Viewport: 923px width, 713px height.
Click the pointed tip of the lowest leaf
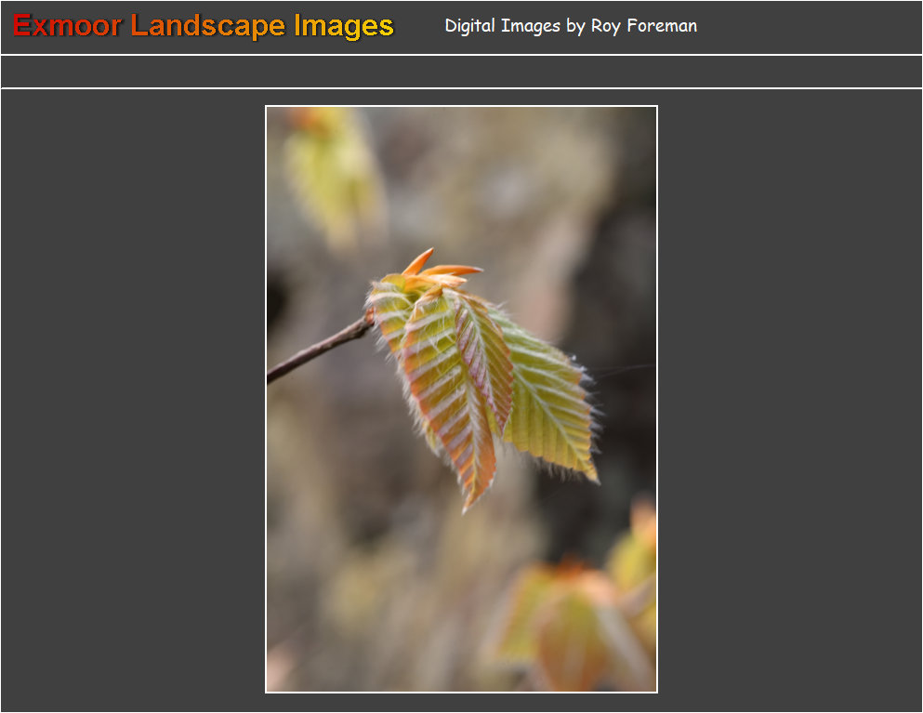pyautogui.click(x=468, y=504)
